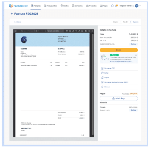Click the Añadir Pago button
149x149 pixels.
119,99
